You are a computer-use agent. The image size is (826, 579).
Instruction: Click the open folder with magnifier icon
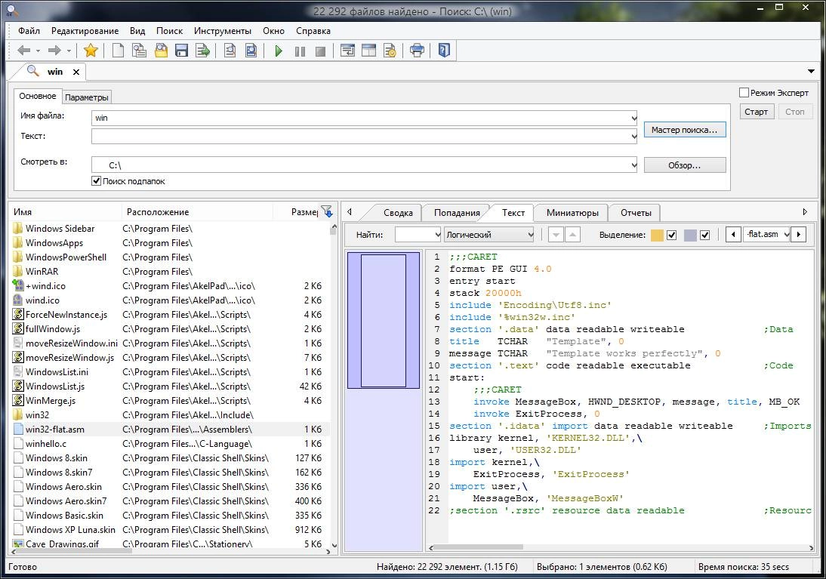[x=161, y=51]
